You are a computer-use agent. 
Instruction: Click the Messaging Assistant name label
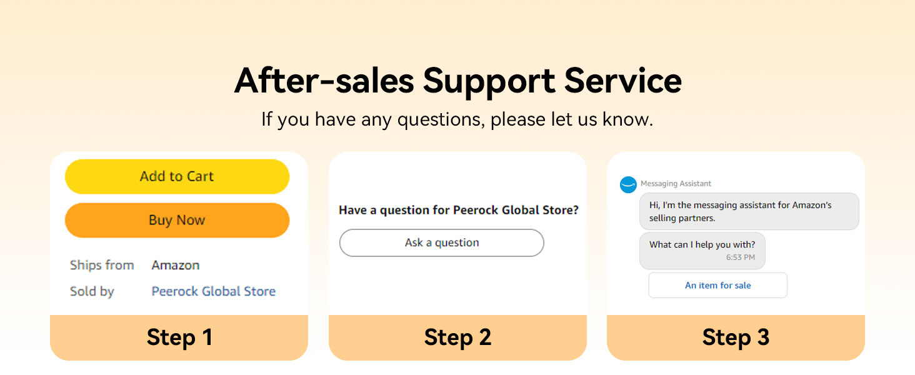pyautogui.click(x=676, y=184)
